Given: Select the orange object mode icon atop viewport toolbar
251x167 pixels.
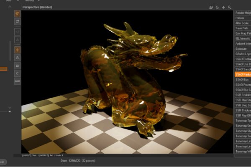Looking at the screenshot, I should 17,14.
